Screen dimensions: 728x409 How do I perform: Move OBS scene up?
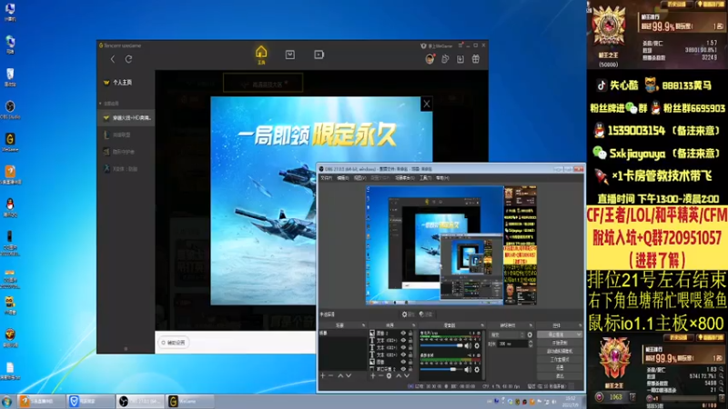(x=340, y=375)
